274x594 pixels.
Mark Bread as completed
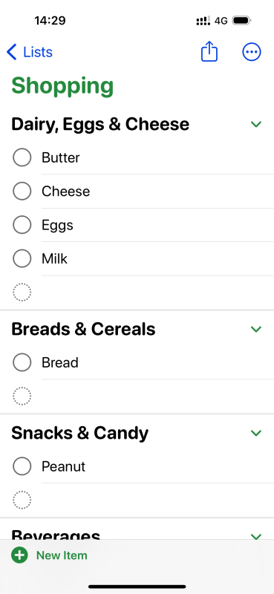22,362
